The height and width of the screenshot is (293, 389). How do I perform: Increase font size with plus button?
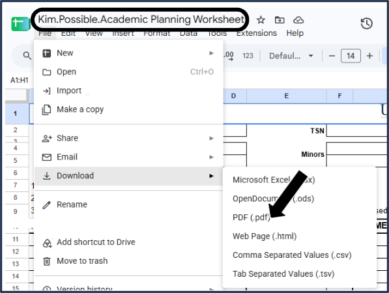[369, 56]
